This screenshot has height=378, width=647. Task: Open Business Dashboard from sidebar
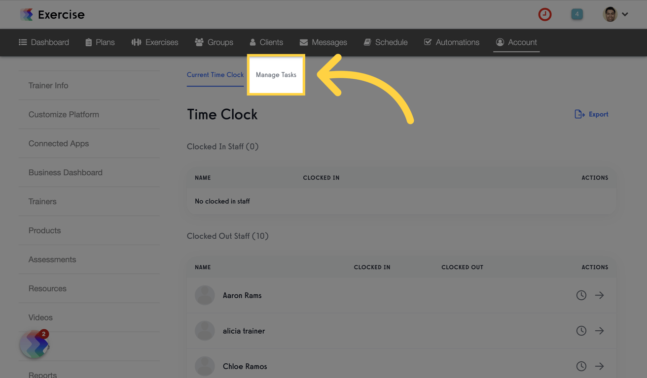coord(66,173)
